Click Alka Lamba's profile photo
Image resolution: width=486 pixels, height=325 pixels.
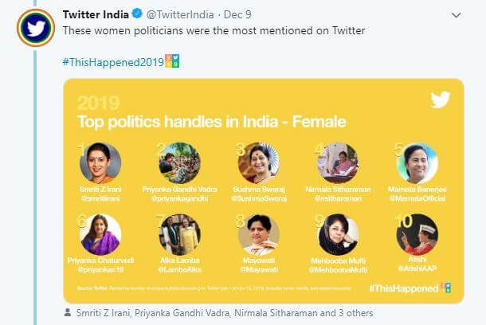(x=179, y=234)
